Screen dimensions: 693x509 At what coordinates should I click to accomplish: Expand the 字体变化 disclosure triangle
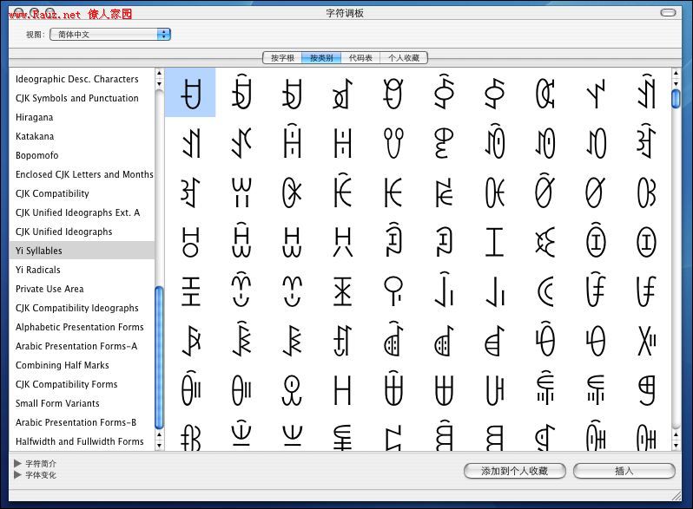[x=18, y=475]
